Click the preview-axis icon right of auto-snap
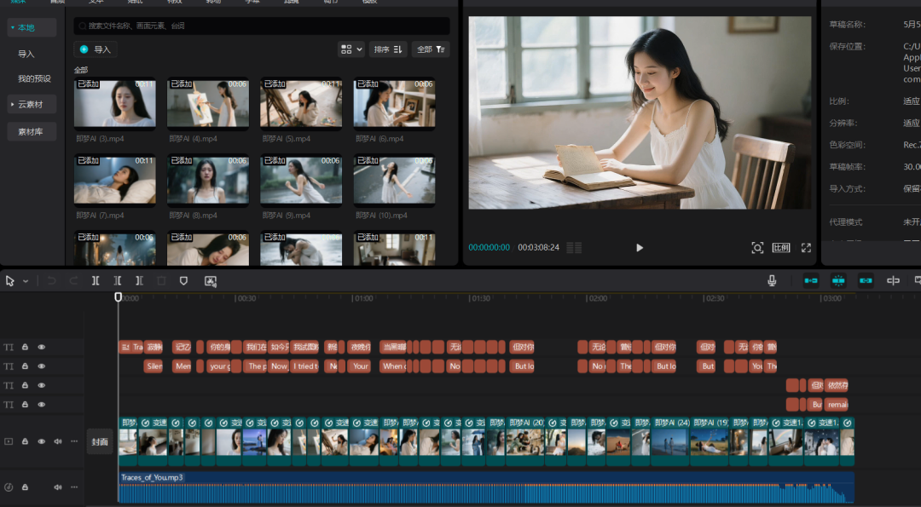 point(893,280)
